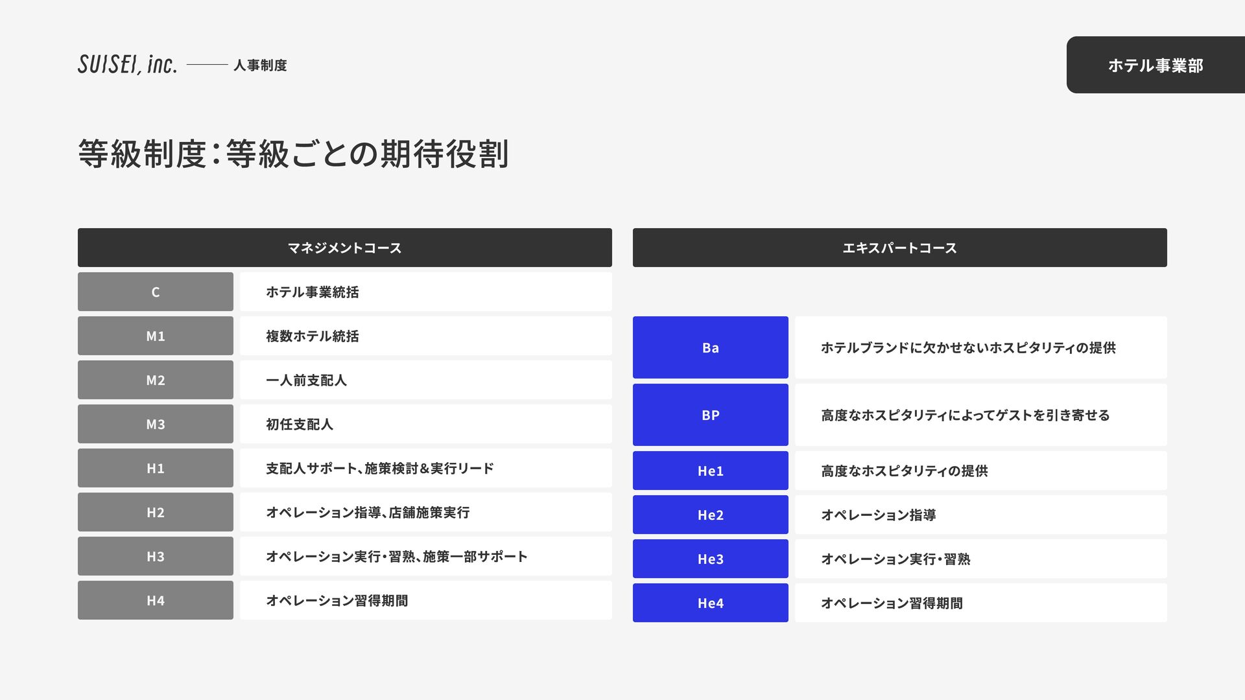Viewport: 1245px width, 700px height.
Task: Click the 等級制度 slide title
Action: [293, 154]
